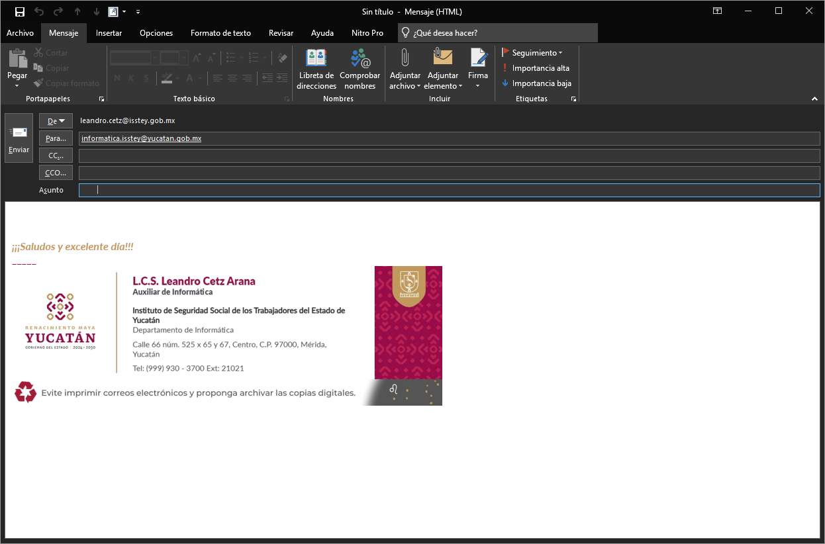Toggle center text alignment

click(232, 78)
